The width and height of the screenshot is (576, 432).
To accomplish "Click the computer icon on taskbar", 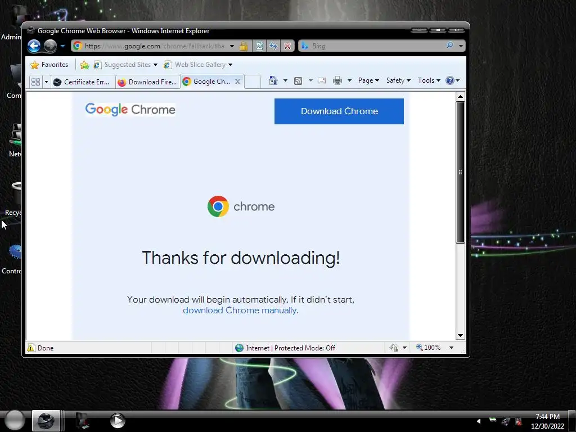I will pos(82,421).
